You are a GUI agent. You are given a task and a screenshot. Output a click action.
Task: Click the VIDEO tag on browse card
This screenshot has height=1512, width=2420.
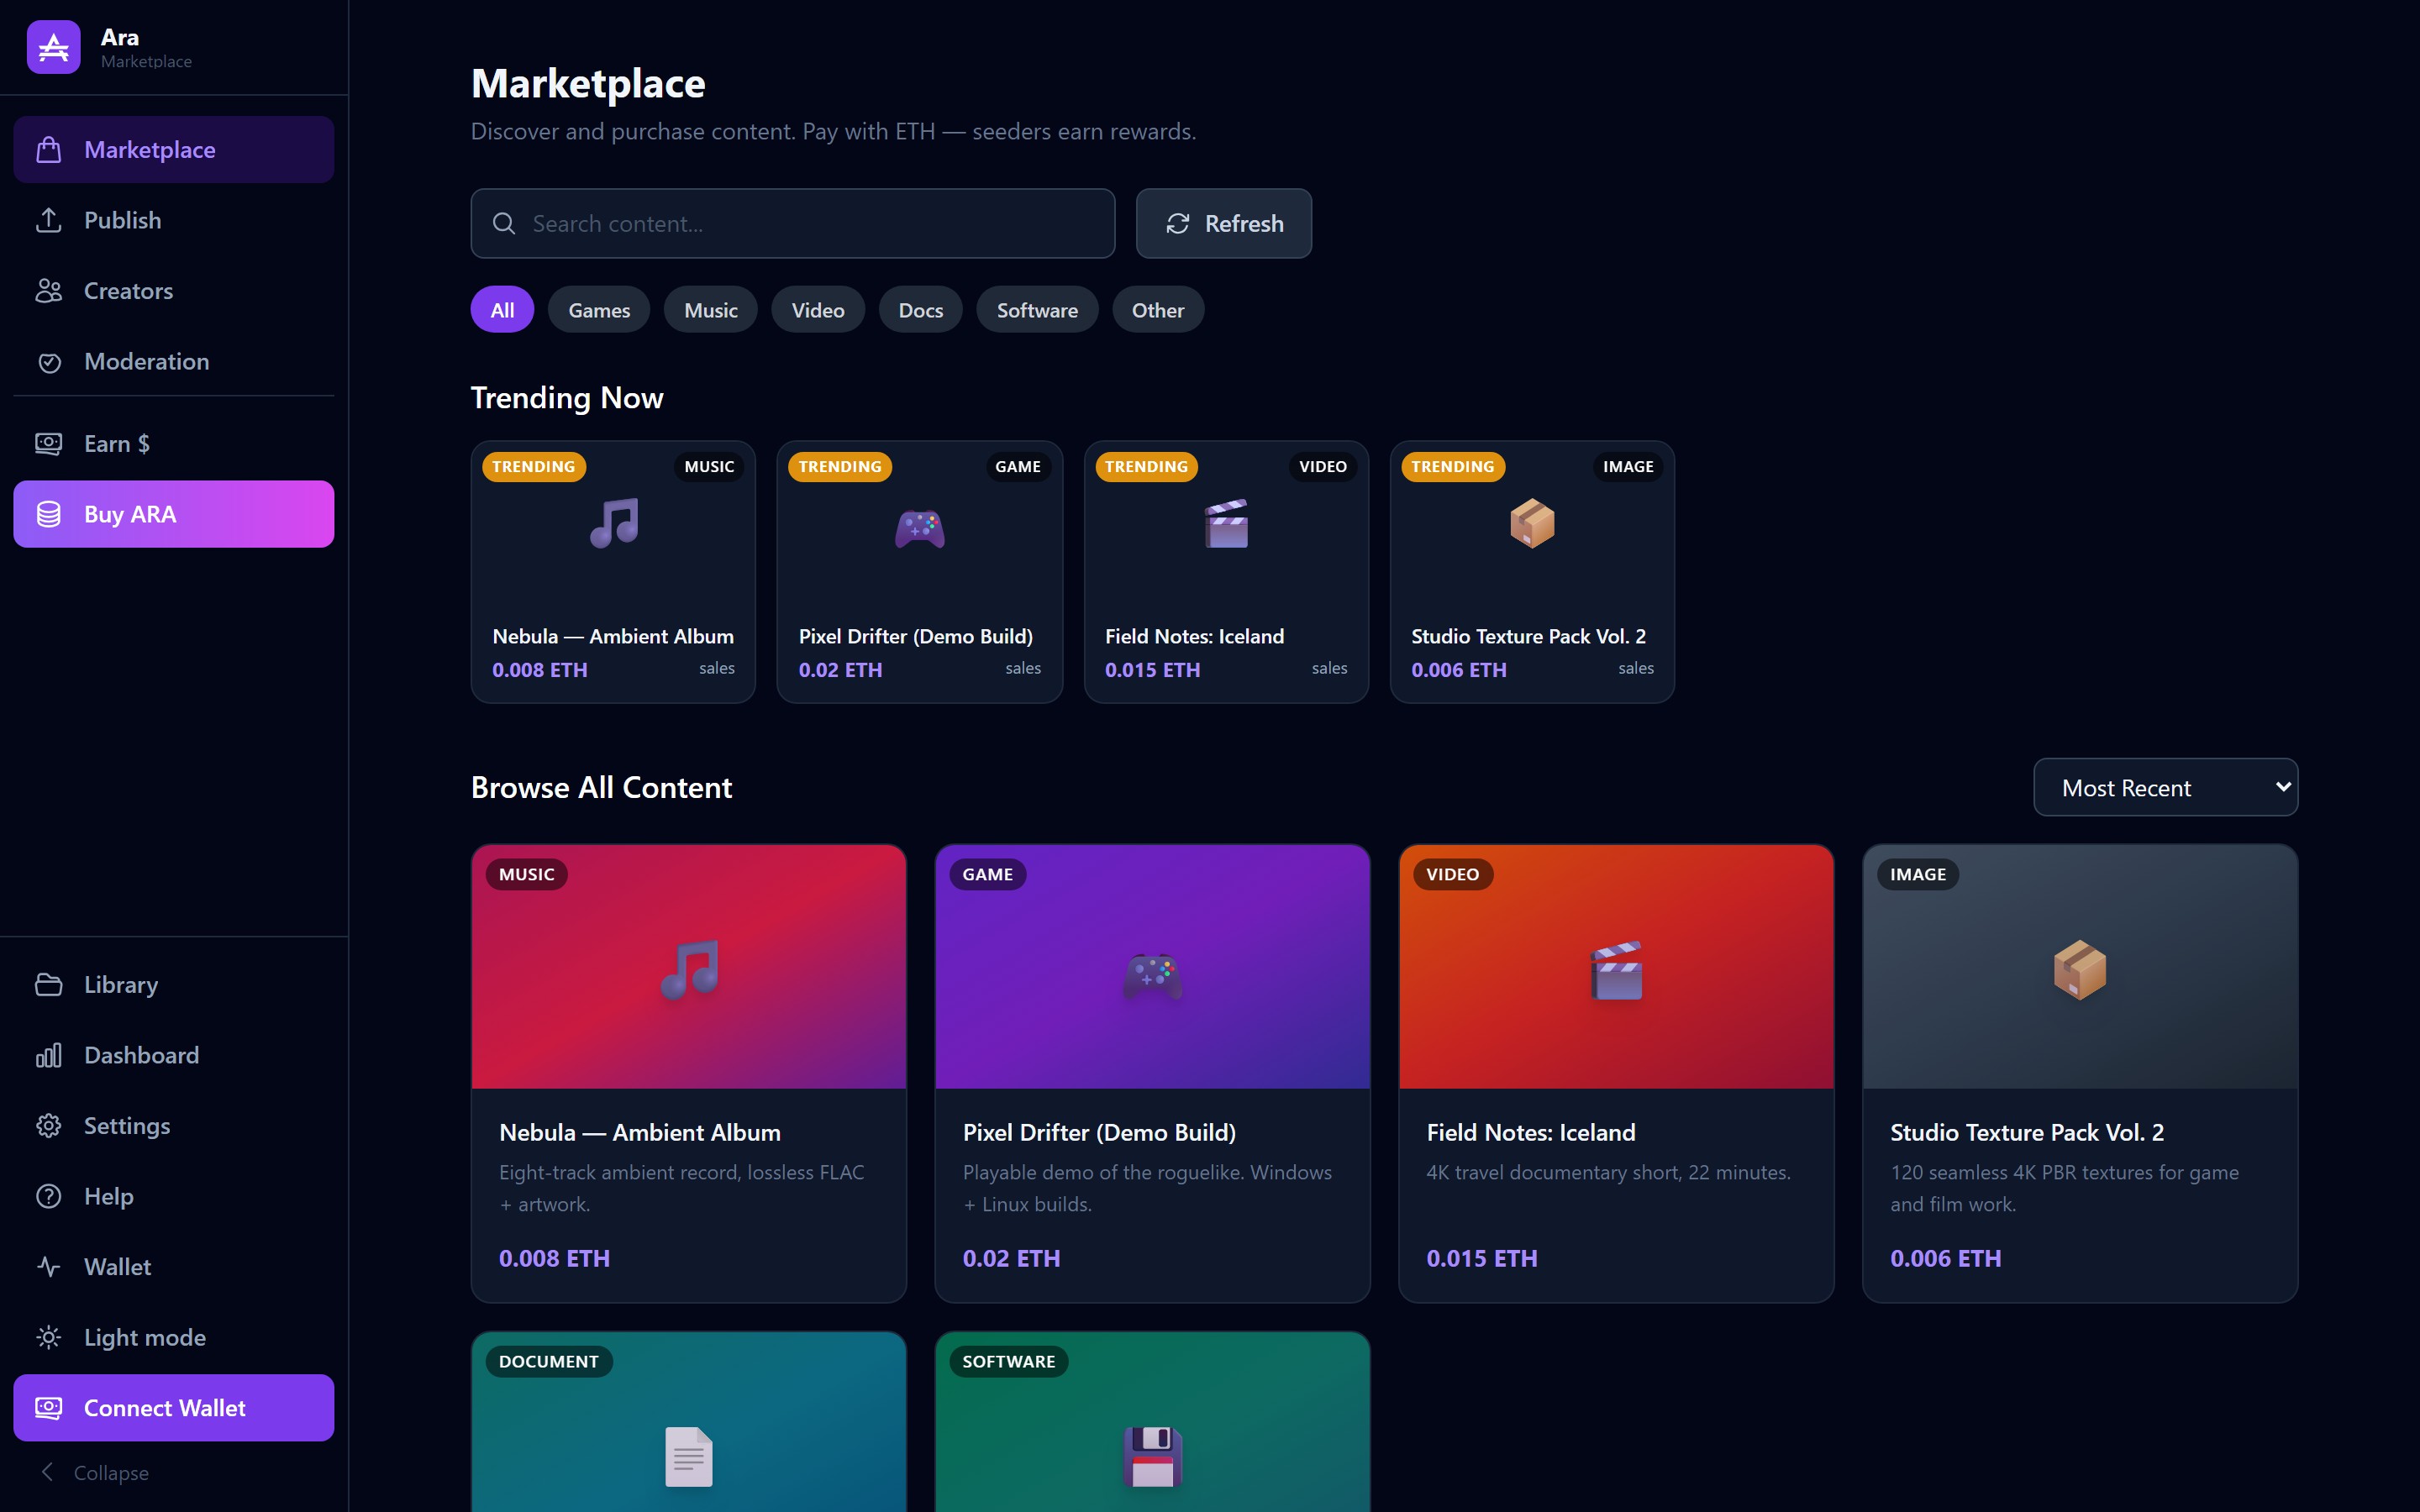(1452, 874)
